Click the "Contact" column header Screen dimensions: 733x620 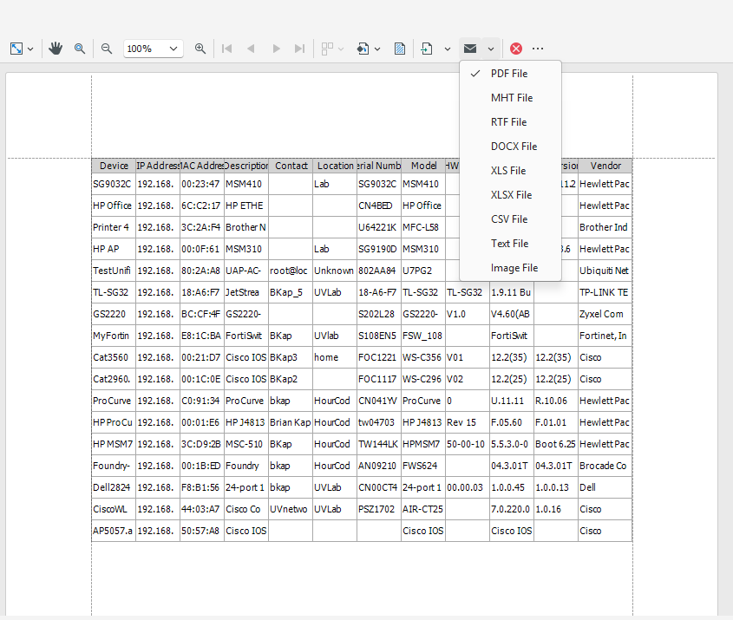coord(291,166)
